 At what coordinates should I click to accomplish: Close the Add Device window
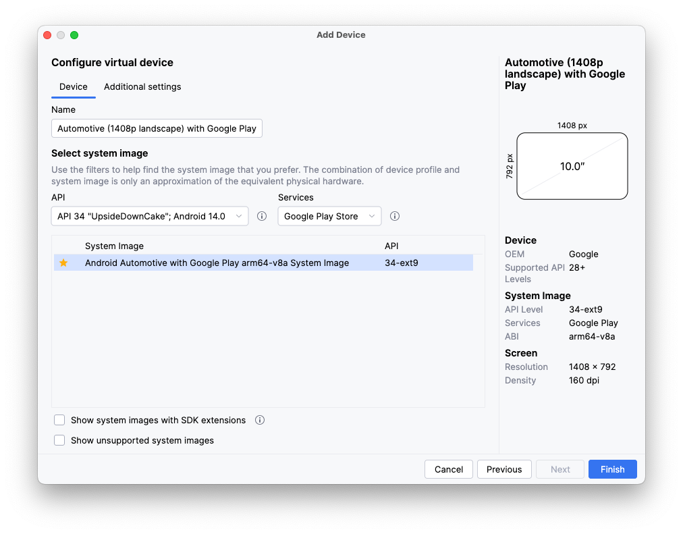coord(47,35)
